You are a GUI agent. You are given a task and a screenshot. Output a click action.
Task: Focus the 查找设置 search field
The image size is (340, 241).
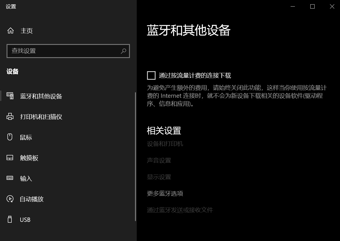[64, 51]
